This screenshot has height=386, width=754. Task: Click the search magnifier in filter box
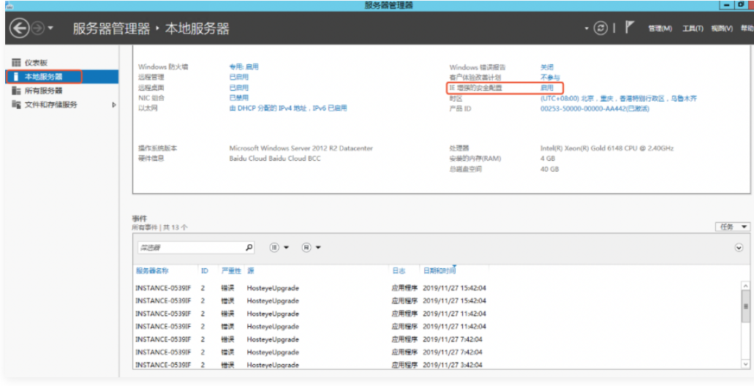point(249,248)
